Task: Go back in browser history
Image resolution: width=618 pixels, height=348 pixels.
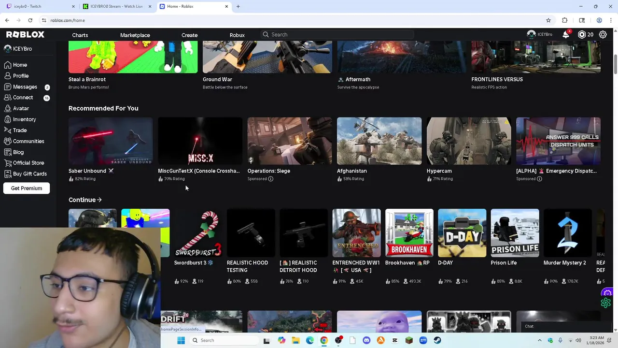Action: click(x=7, y=20)
